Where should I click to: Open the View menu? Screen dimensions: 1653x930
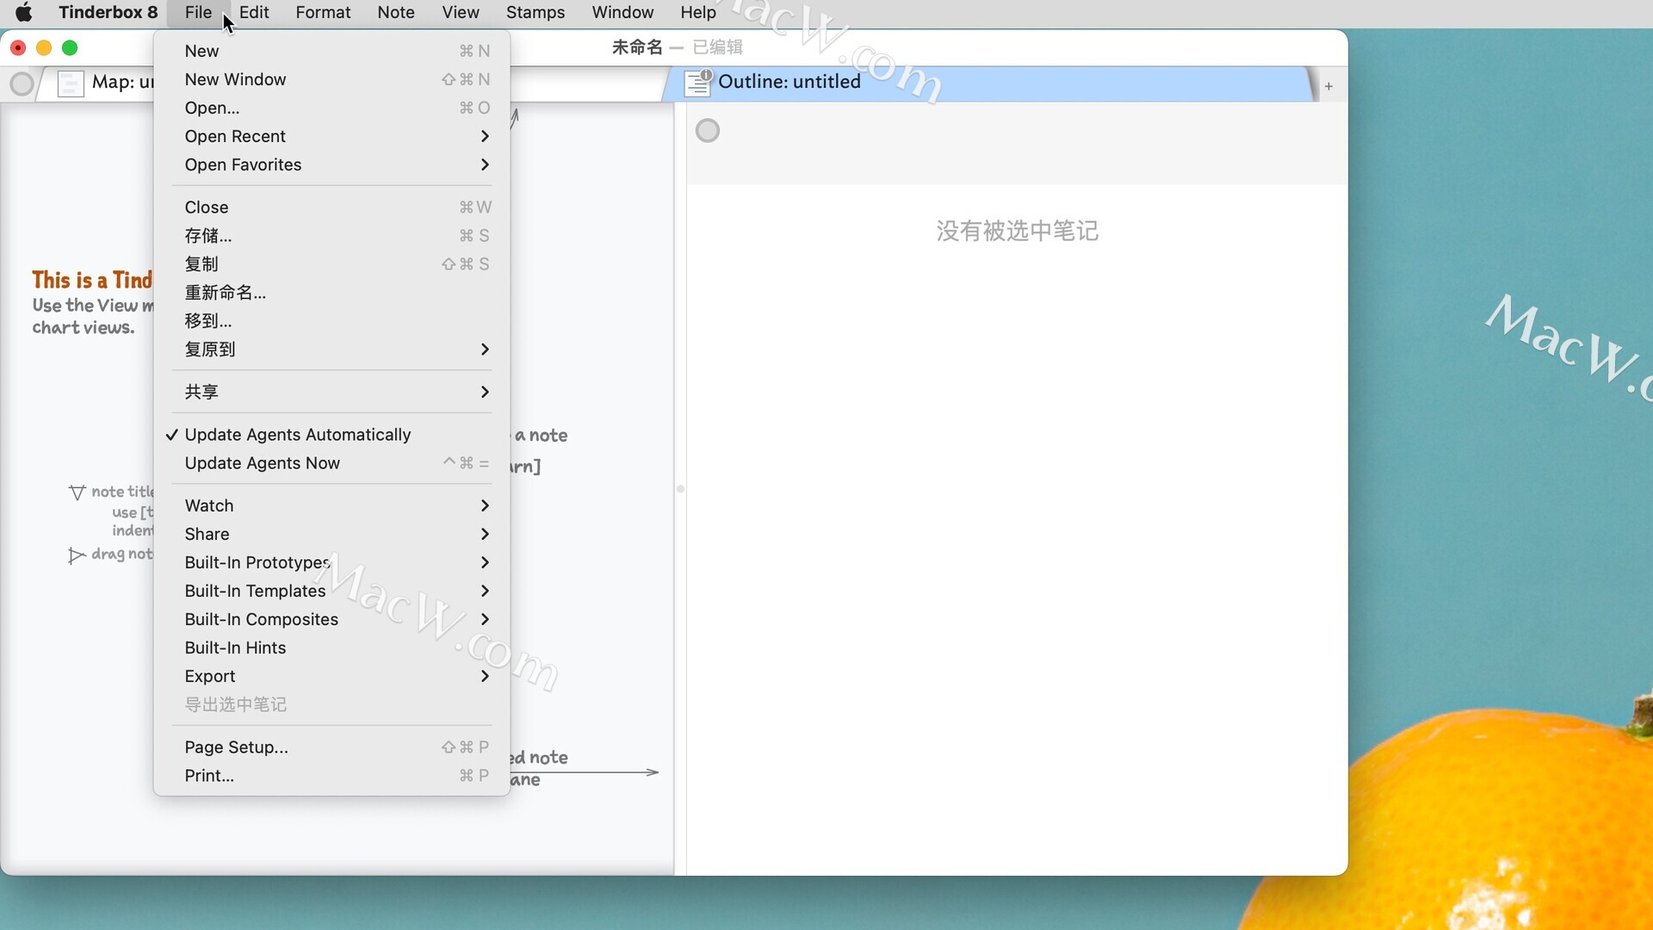(x=461, y=12)
